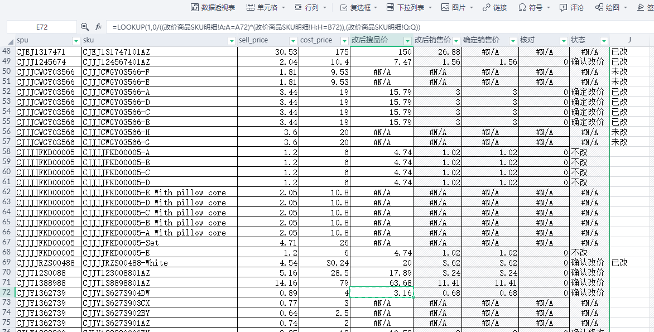Image resolution: width=654 pixels, height=332 pixels.
Task: Open the 状态 column filter dropdown
Action: click(x=603, y=41)
